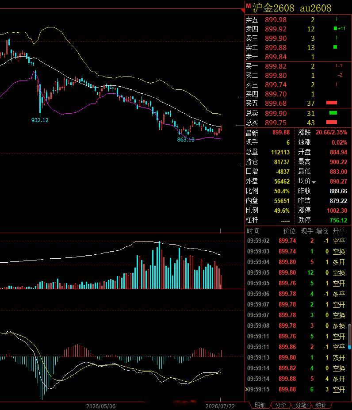Click the tick list scrollbar thumb

tap(350, 336)
